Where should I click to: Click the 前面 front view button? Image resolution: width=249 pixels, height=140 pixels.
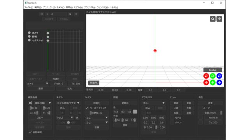176,103
